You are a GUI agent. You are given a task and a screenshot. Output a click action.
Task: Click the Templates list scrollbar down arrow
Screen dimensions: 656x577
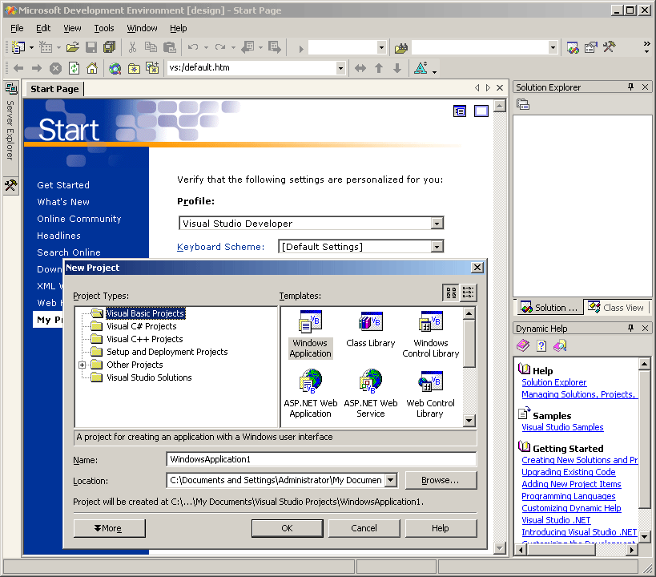tap(469, 421)
